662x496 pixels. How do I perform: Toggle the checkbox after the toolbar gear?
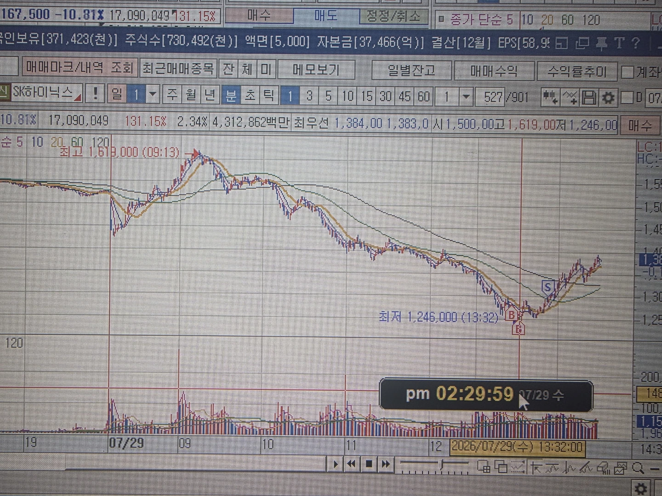(627, 98)
